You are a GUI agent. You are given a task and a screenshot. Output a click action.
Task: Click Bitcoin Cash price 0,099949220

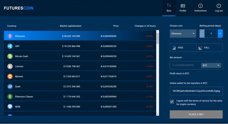point(109,56)
